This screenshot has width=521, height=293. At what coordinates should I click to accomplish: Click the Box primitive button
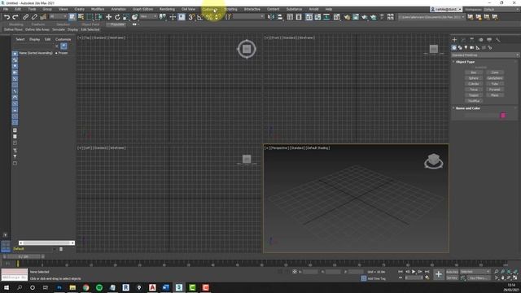474,72
